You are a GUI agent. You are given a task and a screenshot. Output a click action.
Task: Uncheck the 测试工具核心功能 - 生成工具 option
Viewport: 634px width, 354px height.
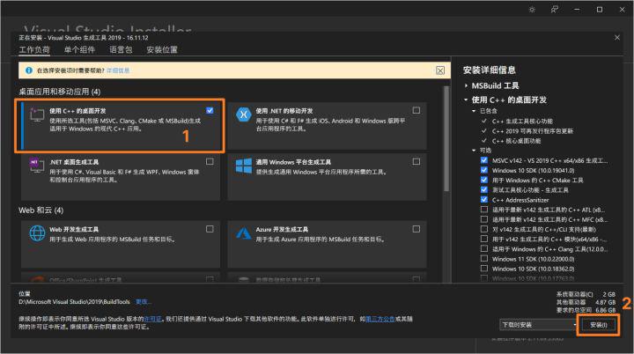pyautogui.click(x=484, y=189)
